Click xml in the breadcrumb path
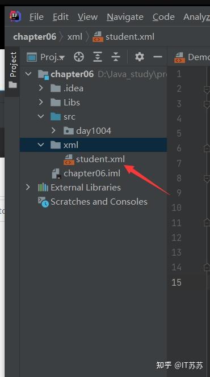The image size is (210, 377). (75, 37)
